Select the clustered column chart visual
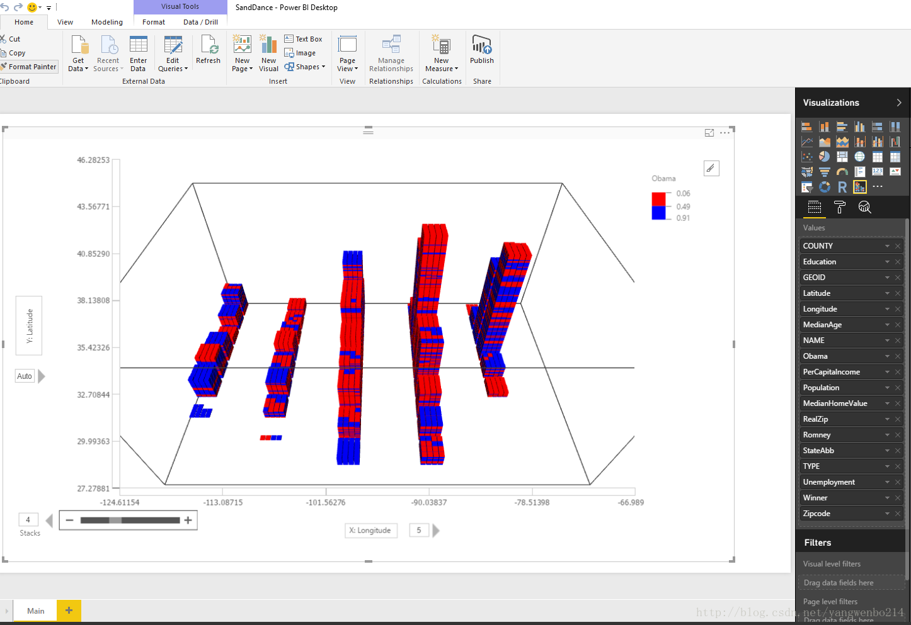Image resolution: width=911 pixels, height=625 pixels. (859, 127)
